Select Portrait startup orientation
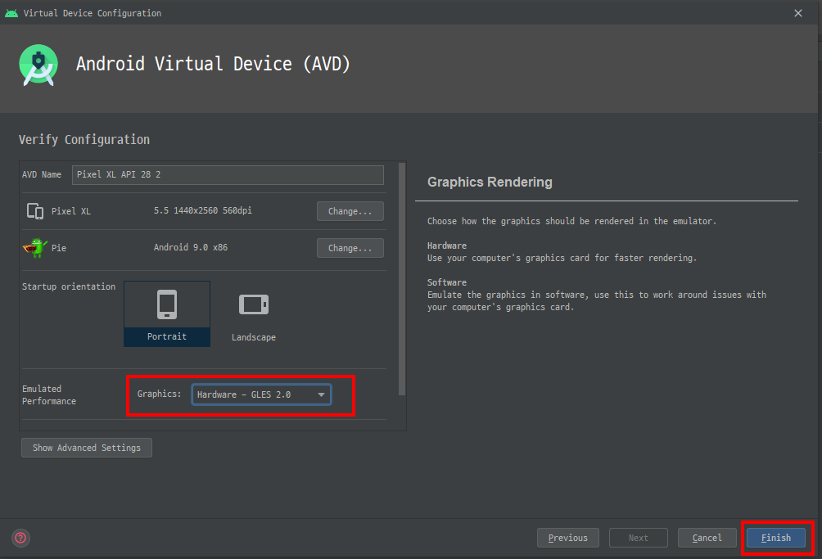The height and width of the screenshot is (559, 822). pyautogui.click(x=167, y=313)
